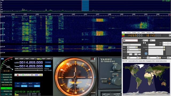Switch to Cluster (F8) tab
This screenshot has height=96, width=171.
click(x=142, y=61)
